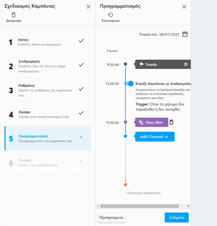The image size is (217, 226).
Task: Click help icon on Έναρξη block
Action: click(186, 64)
